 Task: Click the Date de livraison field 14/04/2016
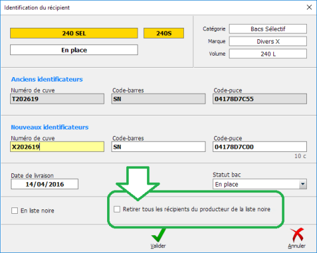coord(44,184)
